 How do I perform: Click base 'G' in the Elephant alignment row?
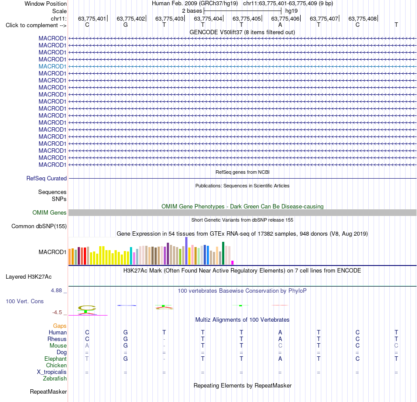[126, 359]
